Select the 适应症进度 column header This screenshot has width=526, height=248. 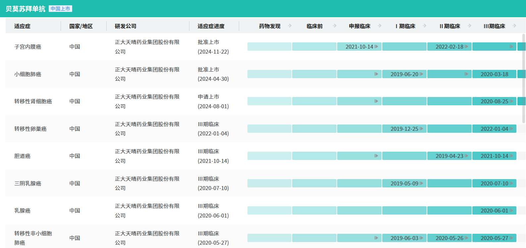coord(211,26)
